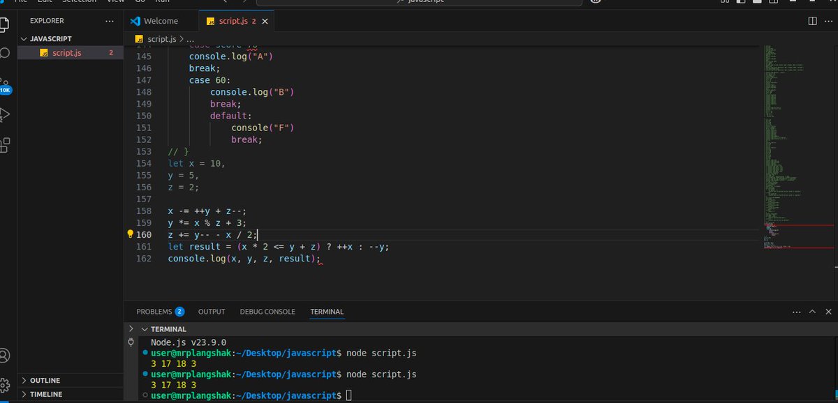Click the split editor right icon
Viewport: 838px width, 403px height.
pyautogui.click(x=812, y=21)
